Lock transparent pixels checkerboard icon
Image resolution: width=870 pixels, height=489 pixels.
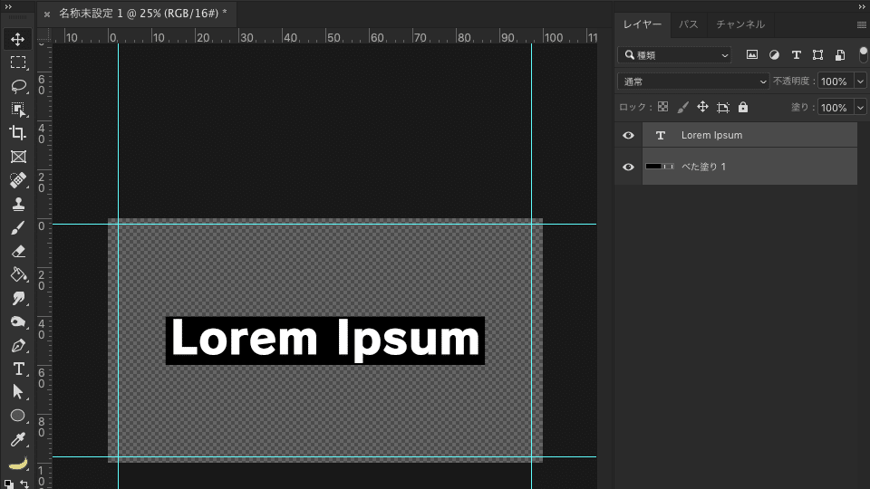pyautogui.click(x=662, y=107)
